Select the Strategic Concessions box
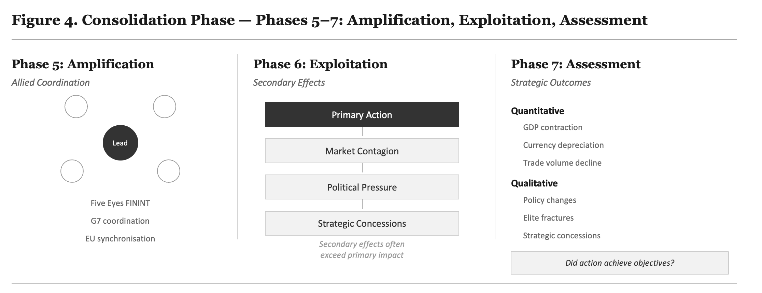 click(362, 223)
